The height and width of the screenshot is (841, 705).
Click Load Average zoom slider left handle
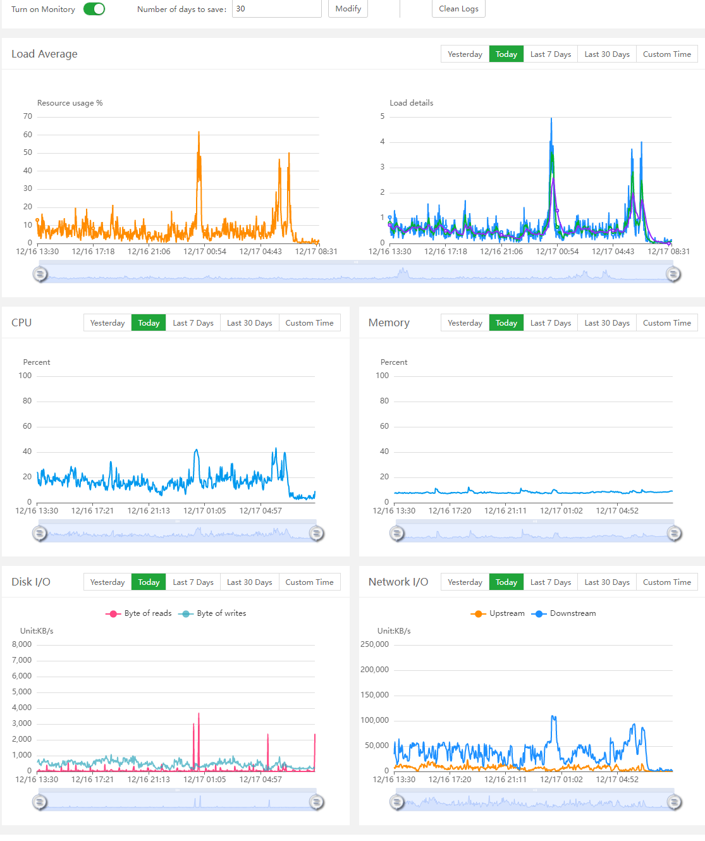[x=40, y=274]
